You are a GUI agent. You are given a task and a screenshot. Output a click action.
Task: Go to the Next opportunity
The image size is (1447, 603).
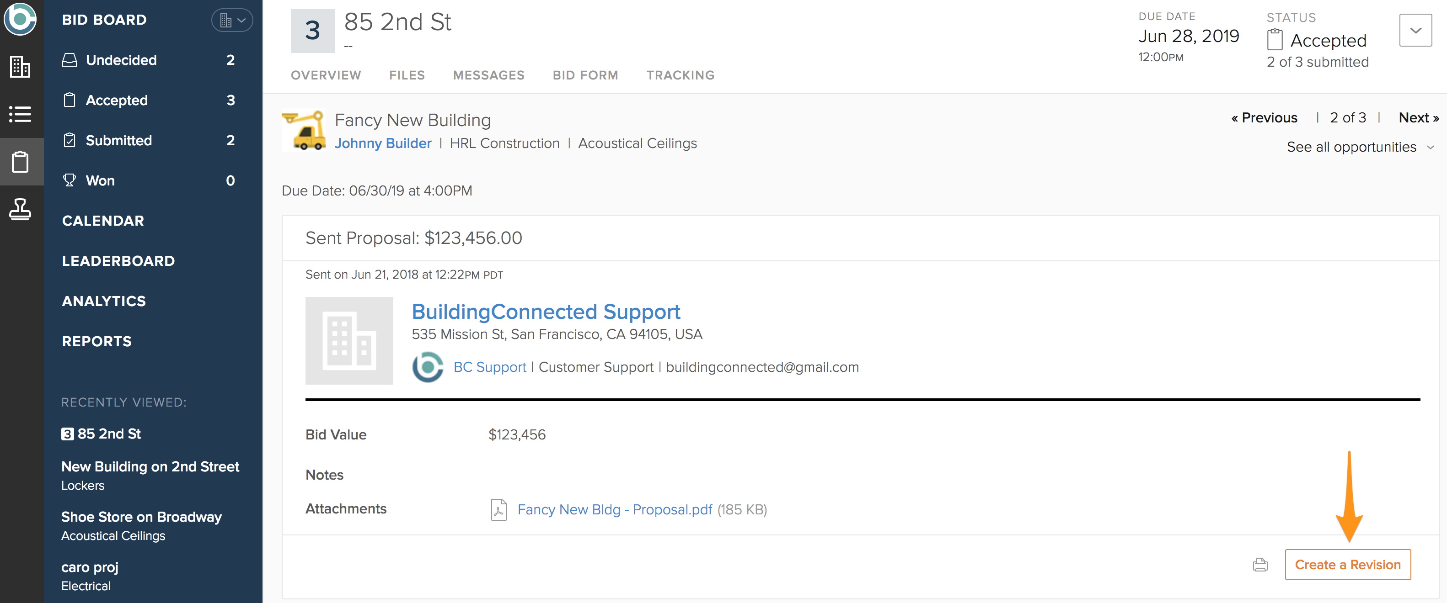(1418, 118)
